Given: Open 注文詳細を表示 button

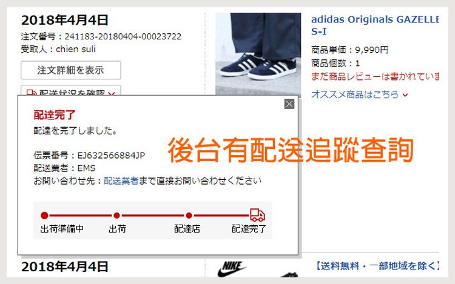Looking at the screenshot, I should click(x=71, y=70).
